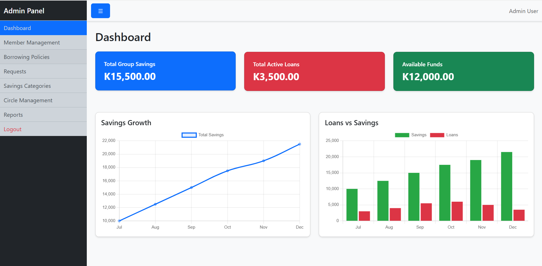Click the Admin User label
Viewport: 542px width, 266px height.
[523, 11]
